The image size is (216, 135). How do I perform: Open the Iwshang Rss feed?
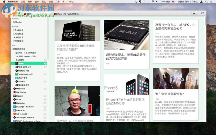pyautogui.click(x=22, y=71)
